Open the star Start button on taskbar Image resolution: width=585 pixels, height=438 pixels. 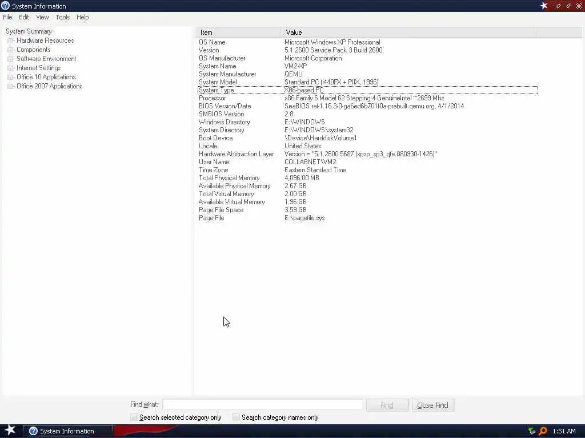10,430
